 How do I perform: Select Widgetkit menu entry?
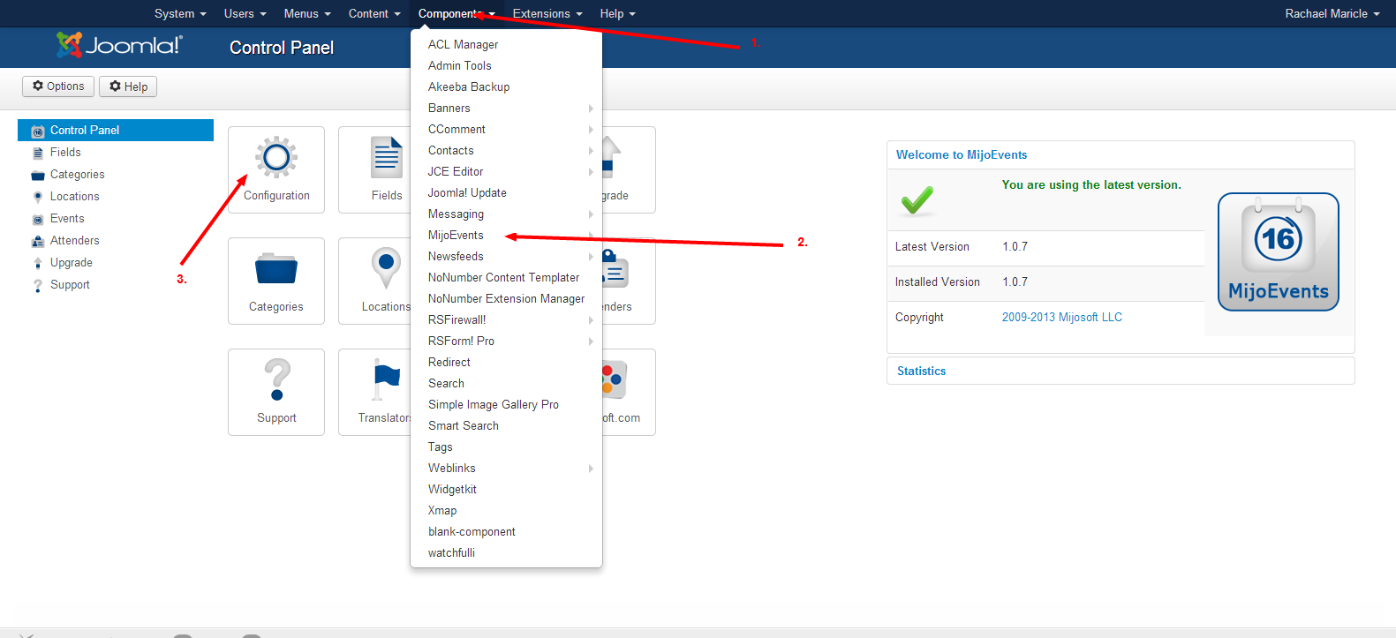pyautogui.click(x=506, y=490)
